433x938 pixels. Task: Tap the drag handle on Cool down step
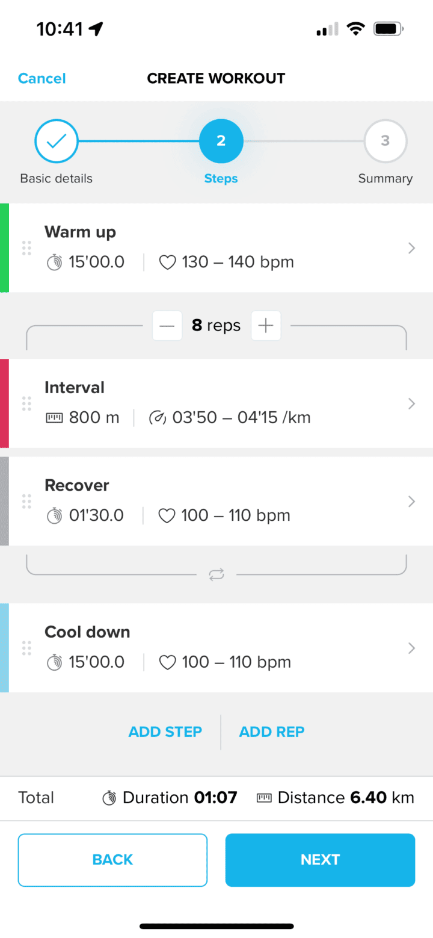tap(26, 648)
